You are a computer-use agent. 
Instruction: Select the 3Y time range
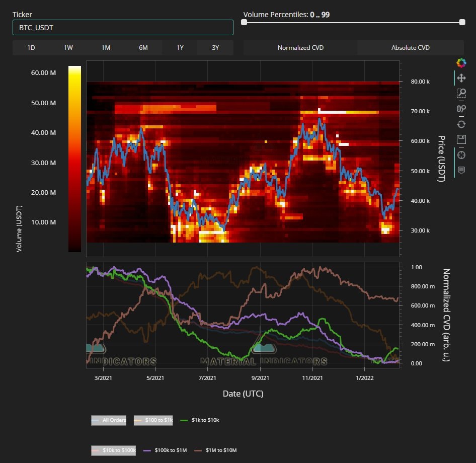click(215, 48)
